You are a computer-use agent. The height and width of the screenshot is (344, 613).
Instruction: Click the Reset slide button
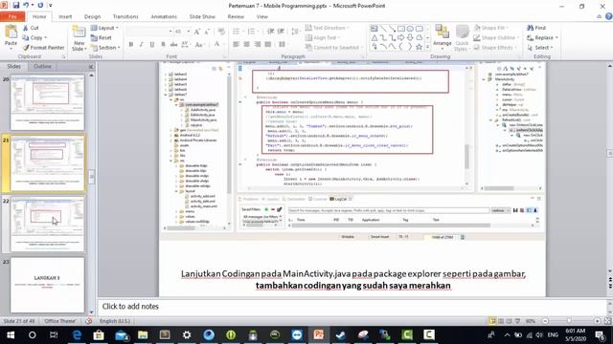102,37
